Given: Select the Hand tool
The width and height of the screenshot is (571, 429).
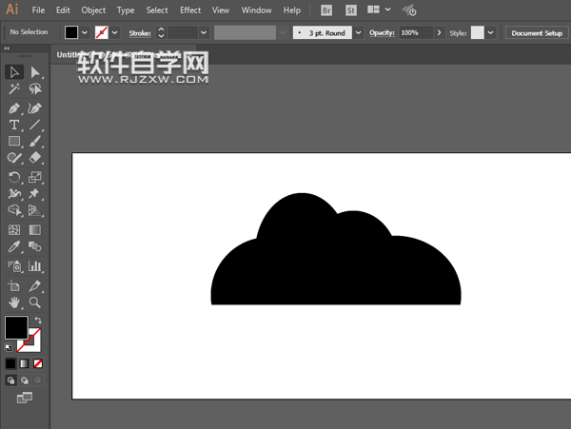Looking at the screenshot, I should tap(14, 302).
